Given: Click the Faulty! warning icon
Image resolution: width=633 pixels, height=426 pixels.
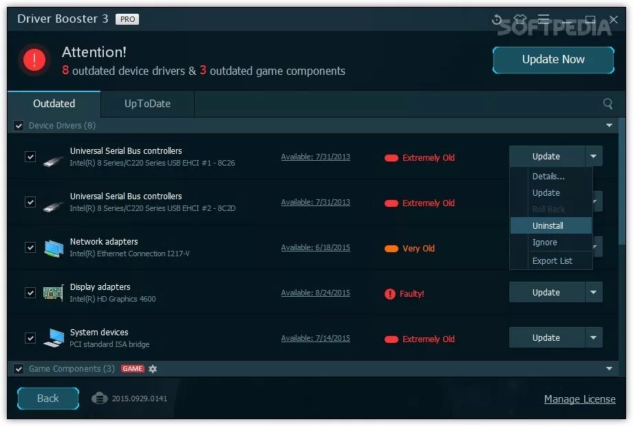Looking at the screenshot, I should pyautogui.click(x=389, y=294).
